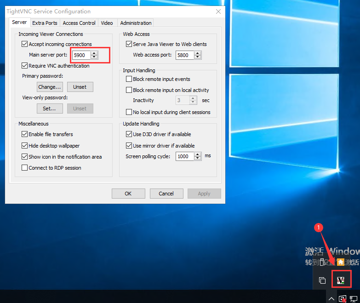
Task: Decrease the Inactivity seconds value
Action: [193, 102]
